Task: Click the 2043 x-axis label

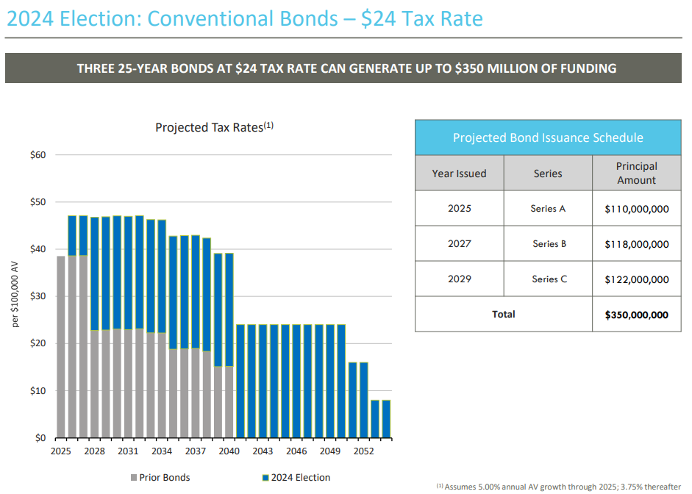Action: click(x=263, y=451)
